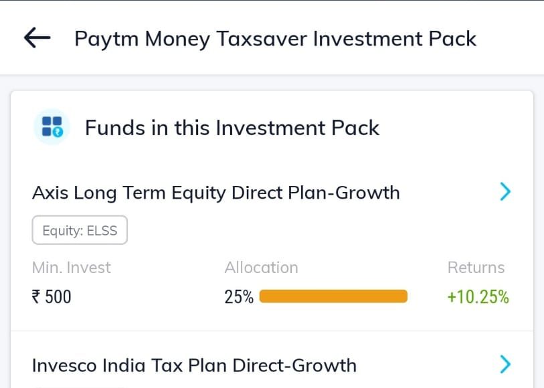Open Invesco India Tax Plan chevron

tap(505, 365)
